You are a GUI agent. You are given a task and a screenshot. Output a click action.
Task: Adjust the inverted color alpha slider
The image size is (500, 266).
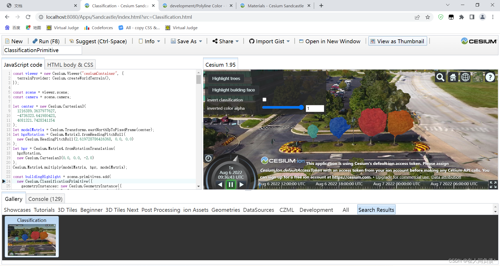tap(283, 107)
